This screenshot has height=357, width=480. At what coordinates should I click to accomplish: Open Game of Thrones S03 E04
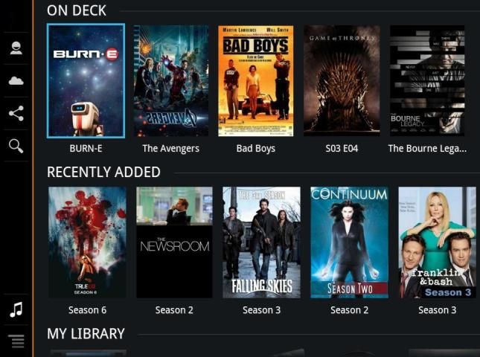pyautogui.click(x=342, y=81)
